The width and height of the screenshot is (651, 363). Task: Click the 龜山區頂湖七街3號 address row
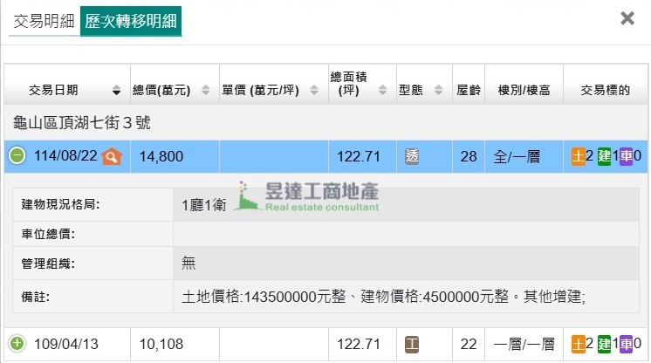[x=82, y=123]
